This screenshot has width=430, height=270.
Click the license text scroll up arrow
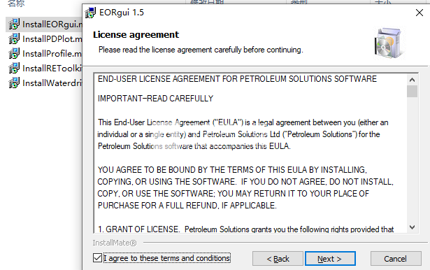click(x=412, y=80)
